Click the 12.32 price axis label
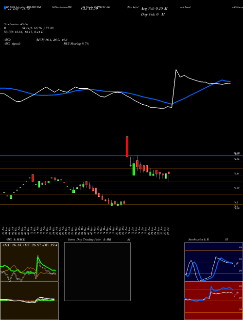The image size is (243, 320). coord(236,188)
